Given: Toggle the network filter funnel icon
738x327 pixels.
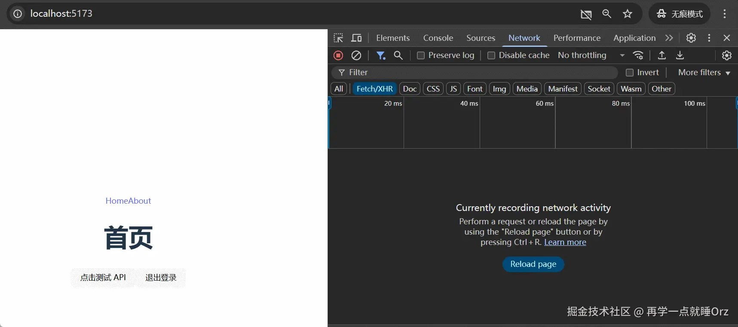Looking at the screenshot, I should (380, 55).
